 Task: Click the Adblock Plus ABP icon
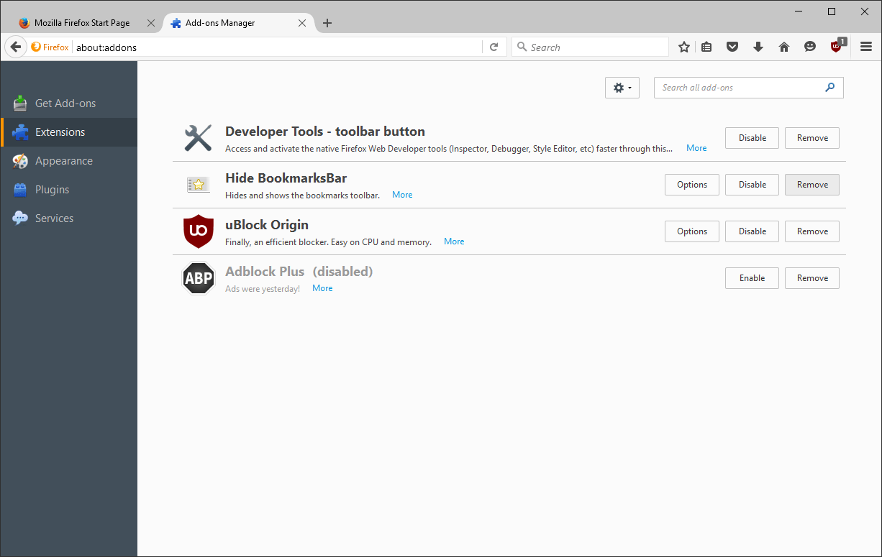click(x=199, y=278)
